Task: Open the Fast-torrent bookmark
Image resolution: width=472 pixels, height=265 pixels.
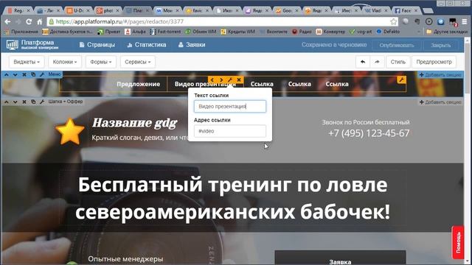Action: [165, 31]
